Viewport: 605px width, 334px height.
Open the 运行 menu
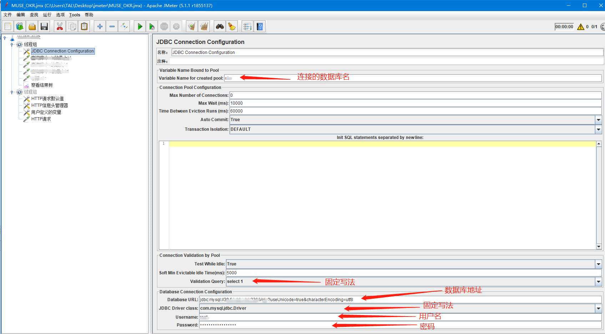point(47,15)
